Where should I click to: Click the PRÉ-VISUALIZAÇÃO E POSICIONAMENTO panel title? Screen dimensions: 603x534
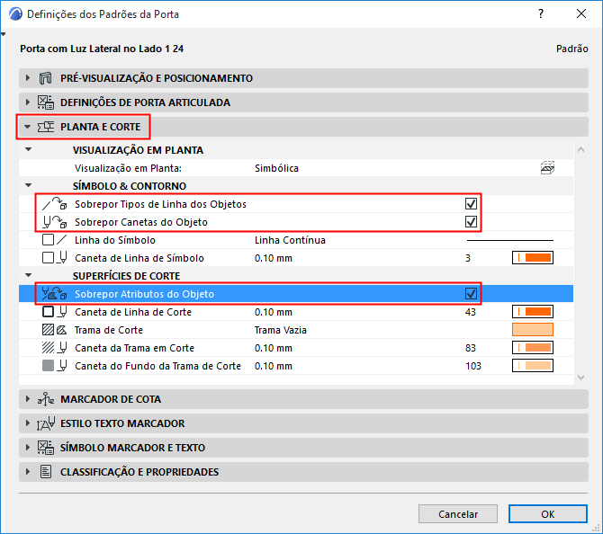(x=157, y=78)
